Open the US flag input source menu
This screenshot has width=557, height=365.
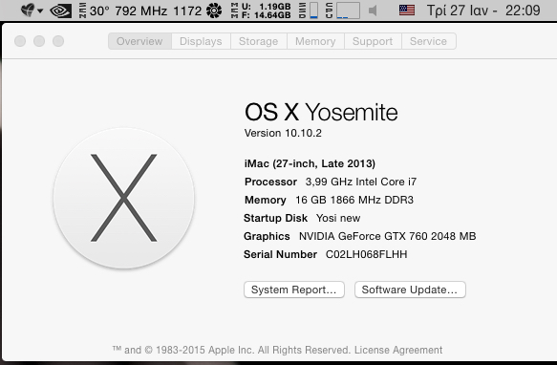[407, 11]
